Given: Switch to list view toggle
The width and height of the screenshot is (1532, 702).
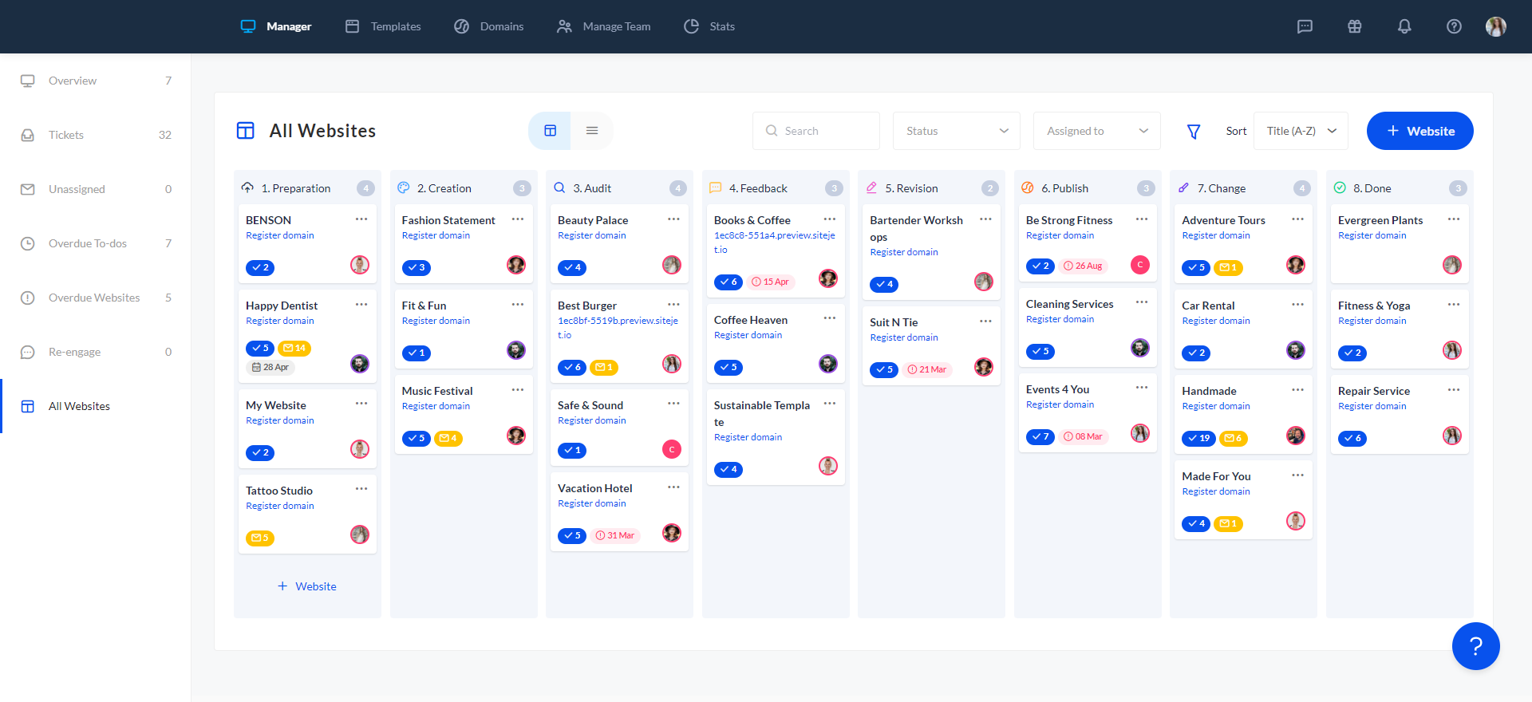Looking at the screenshot, I should click(592, 131).
